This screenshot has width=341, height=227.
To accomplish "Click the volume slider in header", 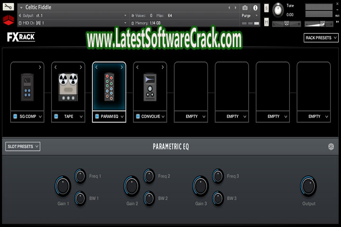I will click(x=319, y=24).
